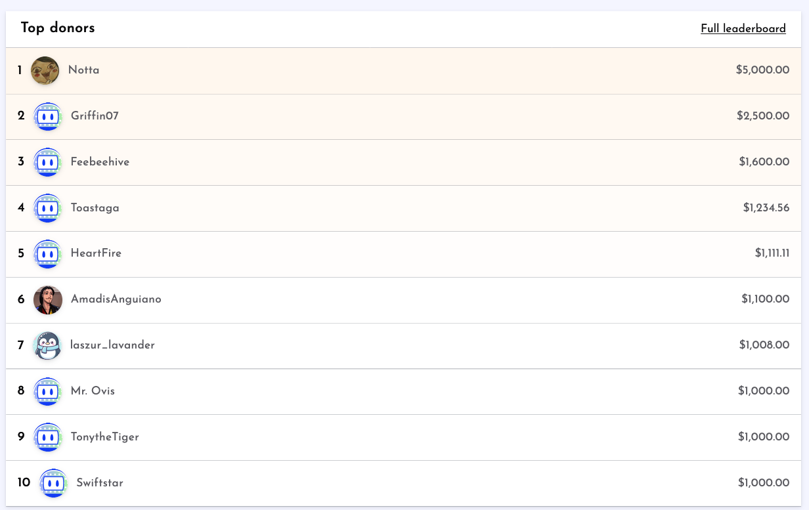
Task: Click the laszur_lavander donor name
Action: coord(112,345)
